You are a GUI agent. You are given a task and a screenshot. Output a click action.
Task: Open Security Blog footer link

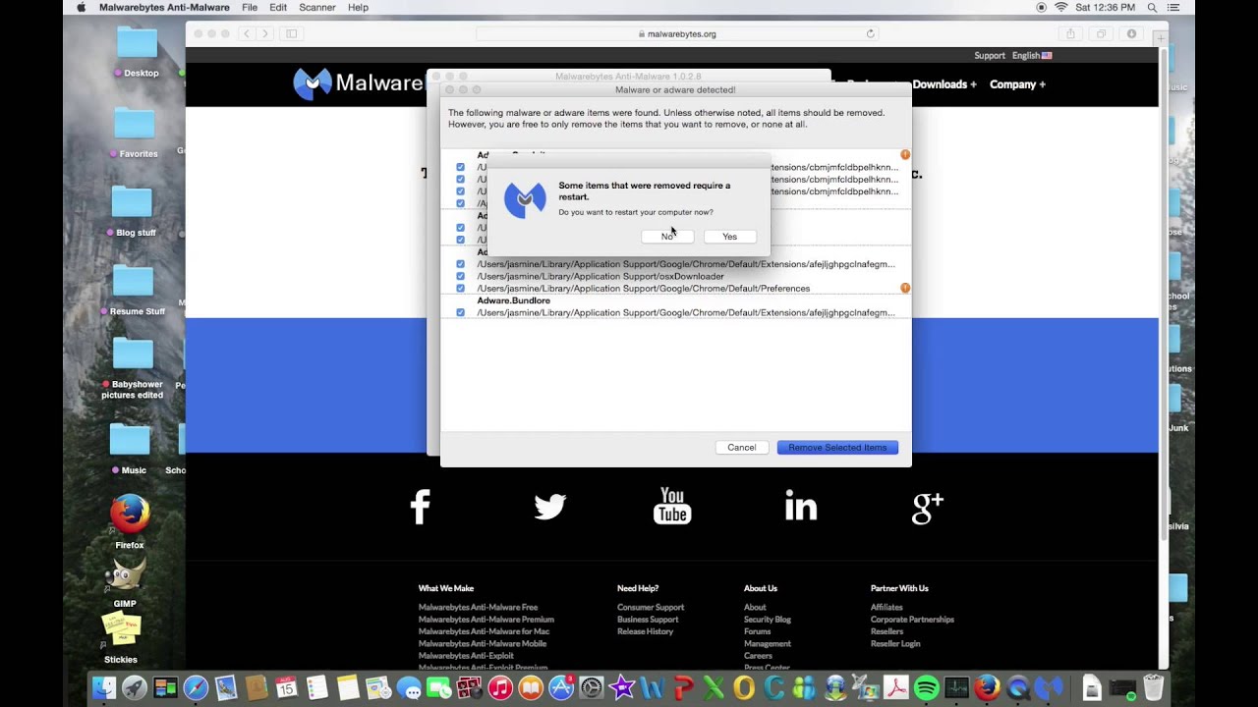click(768, 620)
